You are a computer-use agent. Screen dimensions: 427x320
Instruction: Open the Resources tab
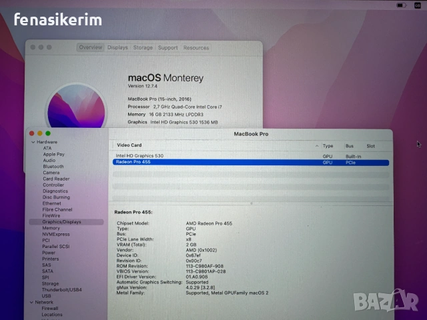coord(195,47)
